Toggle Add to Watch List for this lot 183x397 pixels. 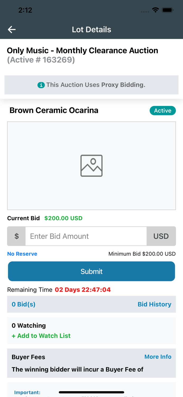[x=41, y=336]
